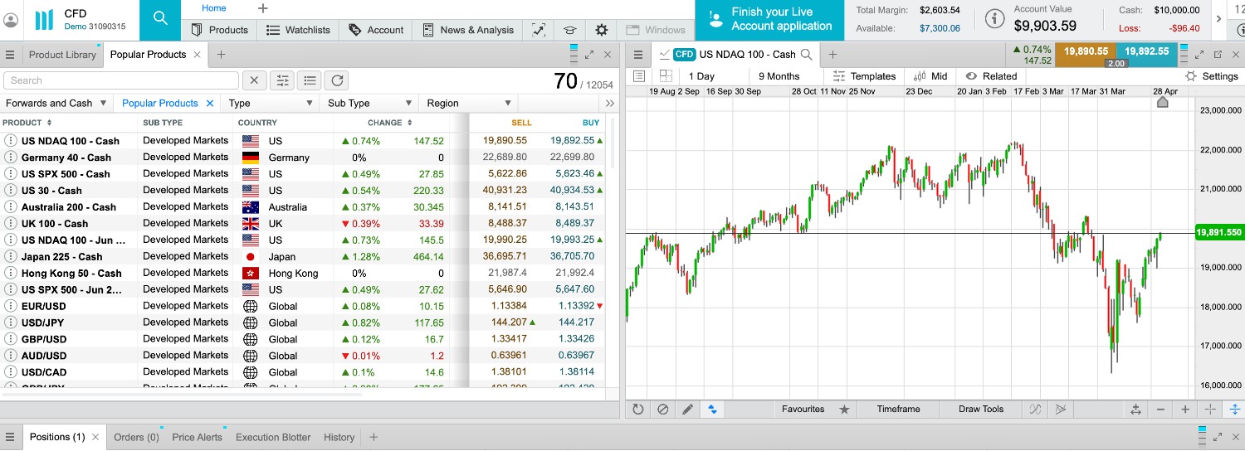Add a new tab beside Popular Products
1245x451 pixels.
(x=221, y=55)
